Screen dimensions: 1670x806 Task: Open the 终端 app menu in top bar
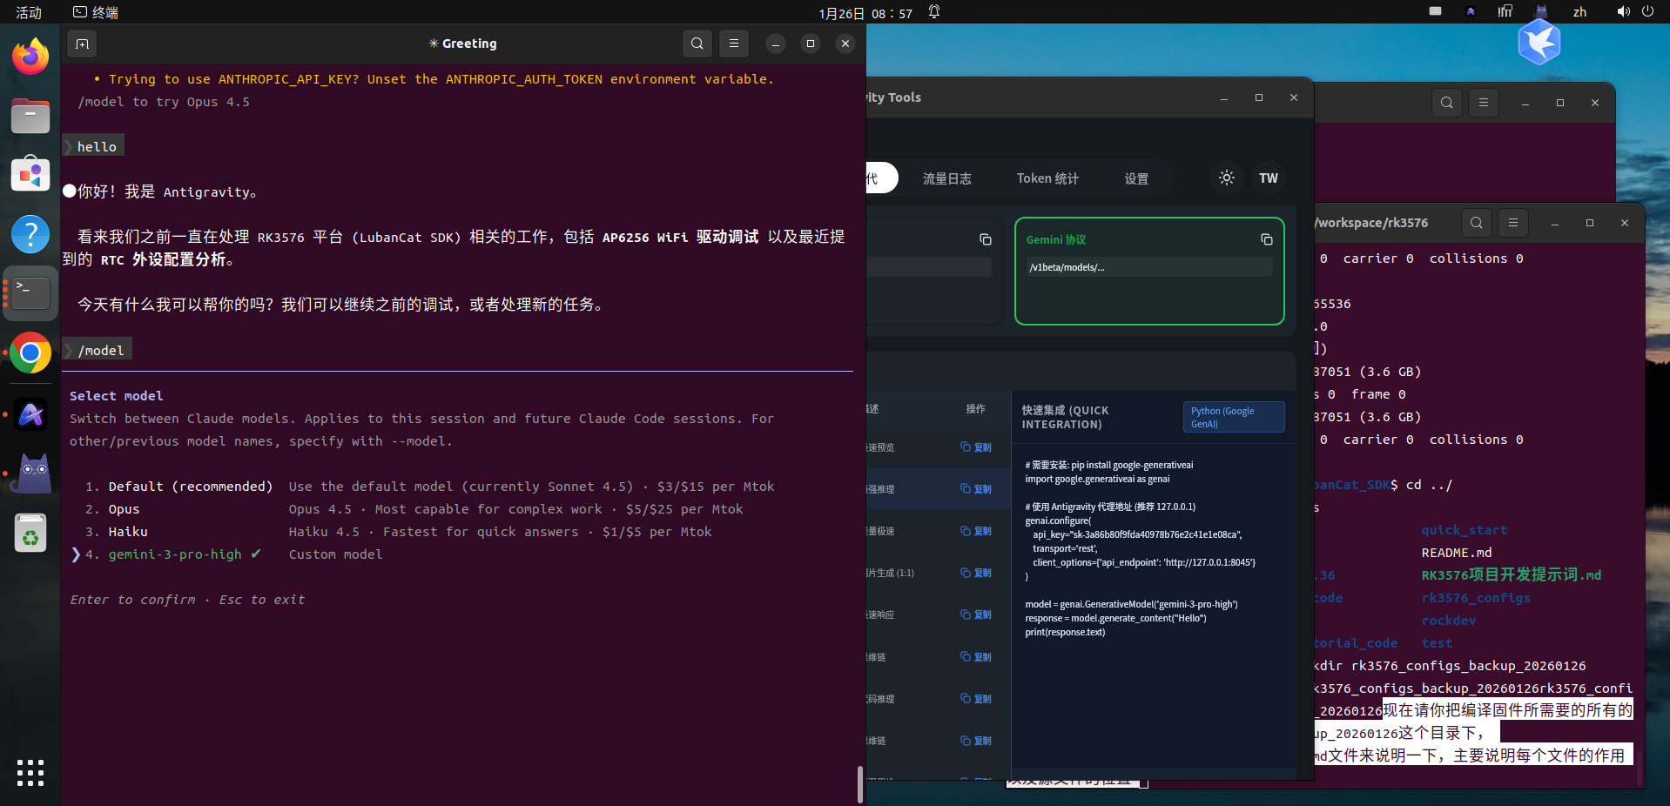96,12
